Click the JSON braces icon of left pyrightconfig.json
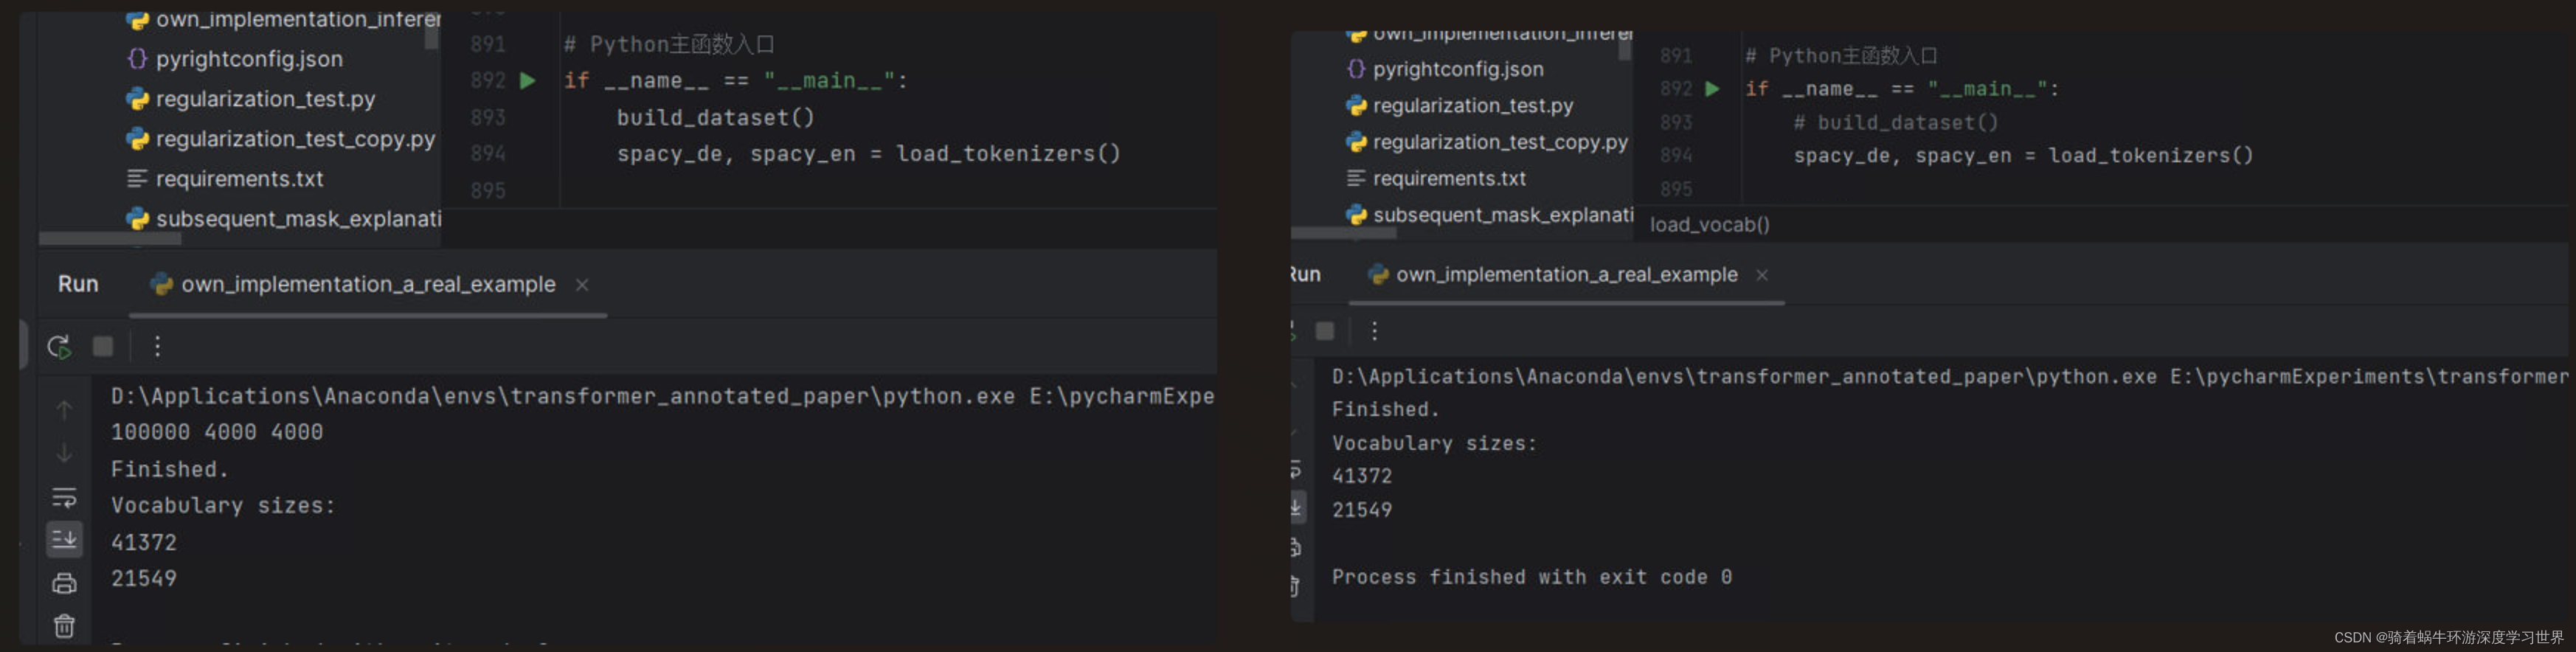Image resolution: width=2576 pixels, height=652 pixels. 137,59
